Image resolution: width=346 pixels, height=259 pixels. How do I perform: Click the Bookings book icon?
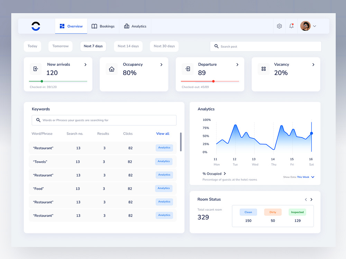click(x=94, y=26)
